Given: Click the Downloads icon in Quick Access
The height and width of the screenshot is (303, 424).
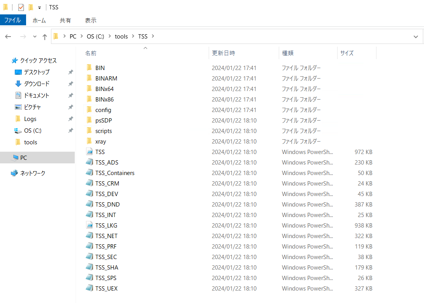Looking at the screenshot, I should coord(18,84).
